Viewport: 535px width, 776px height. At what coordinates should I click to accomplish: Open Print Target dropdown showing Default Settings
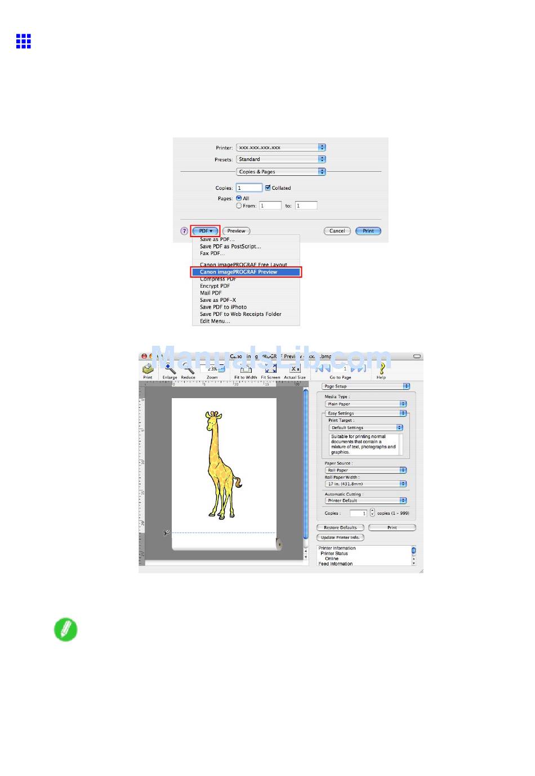click(x=366, y=427)
